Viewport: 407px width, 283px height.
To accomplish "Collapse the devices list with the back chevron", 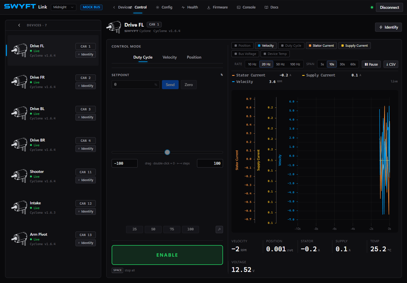I will pyautogui.click(x=19, y=25).
